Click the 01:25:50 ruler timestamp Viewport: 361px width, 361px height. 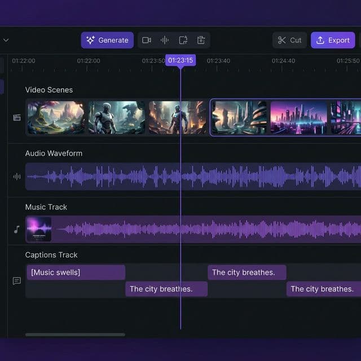point(348,61)
